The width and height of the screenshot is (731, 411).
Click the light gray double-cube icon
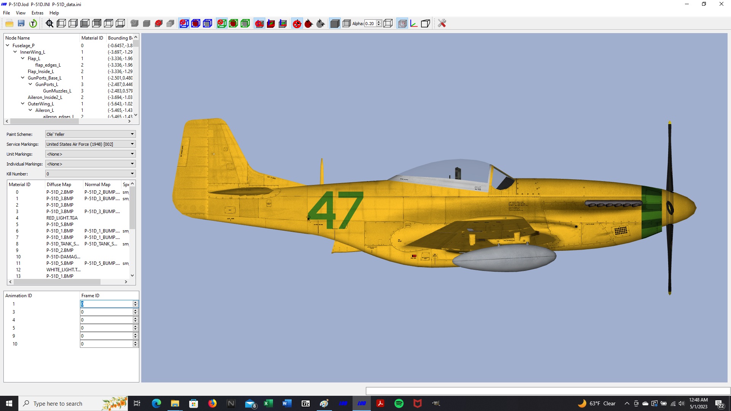tap(170, 24)
